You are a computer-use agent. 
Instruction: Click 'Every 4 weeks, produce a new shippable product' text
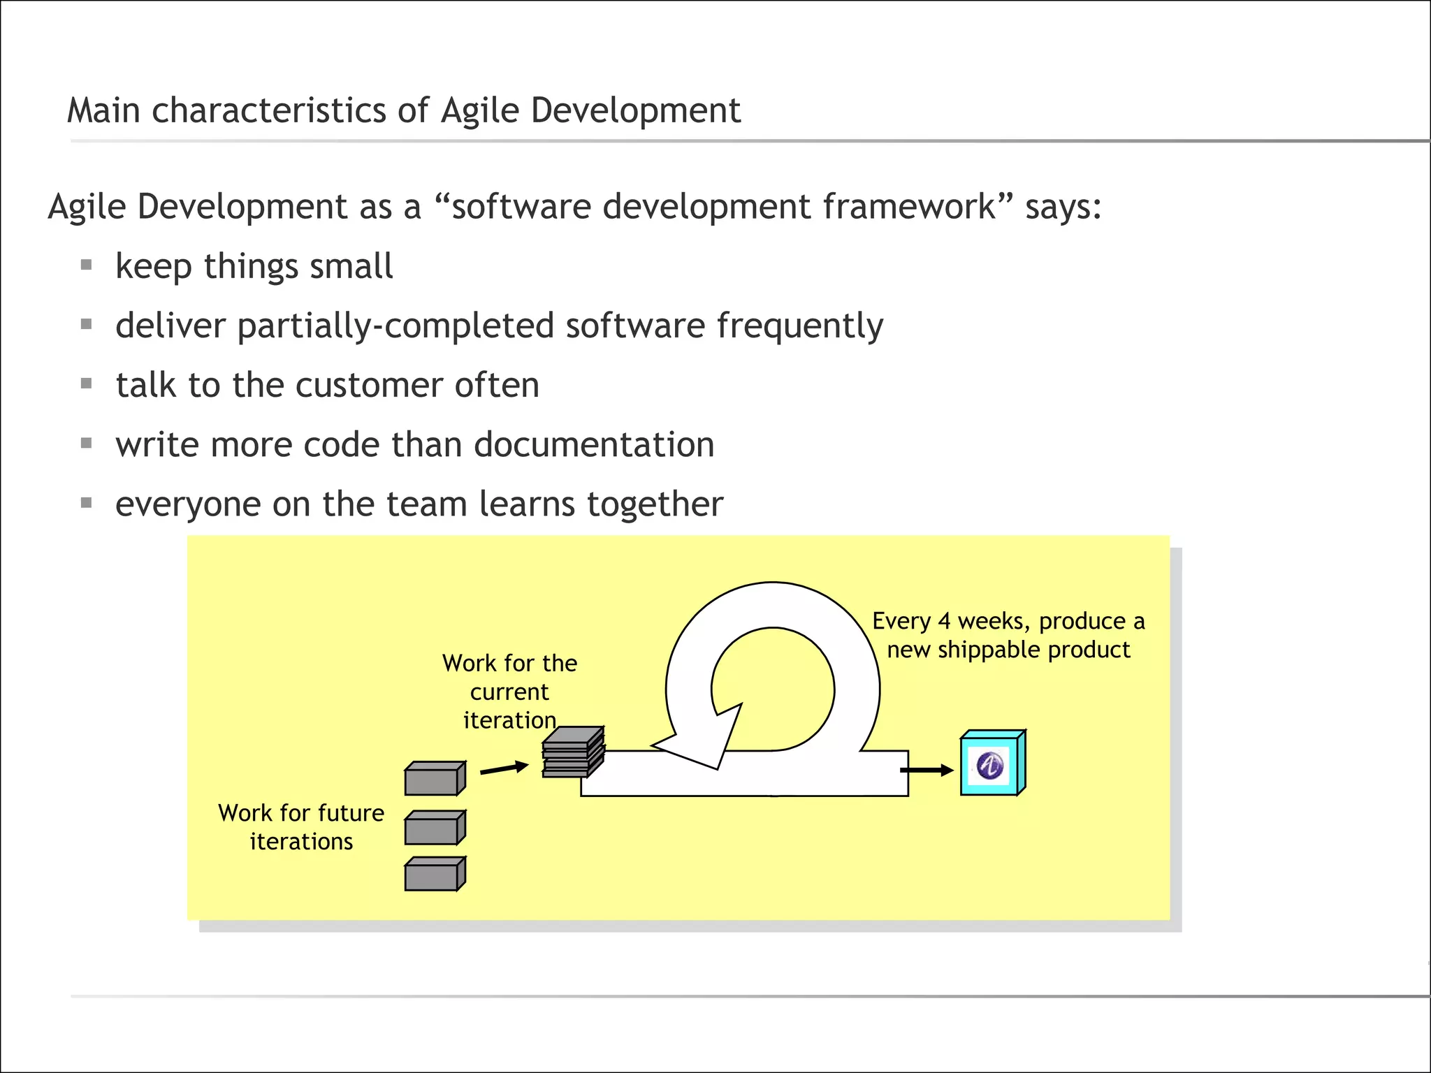tap(1008, 635)
